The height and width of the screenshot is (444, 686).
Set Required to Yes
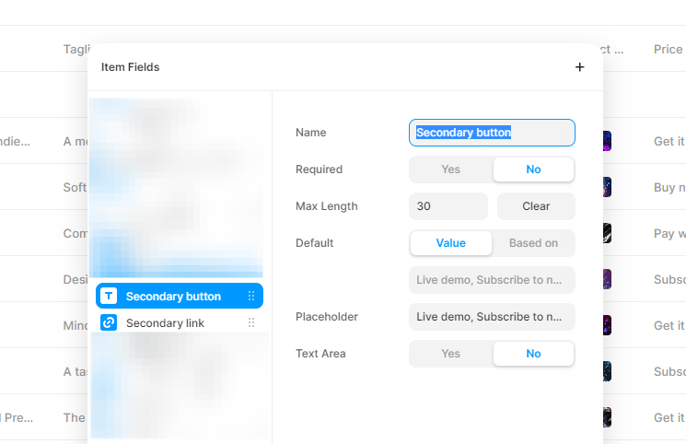[x=450, y=169]
